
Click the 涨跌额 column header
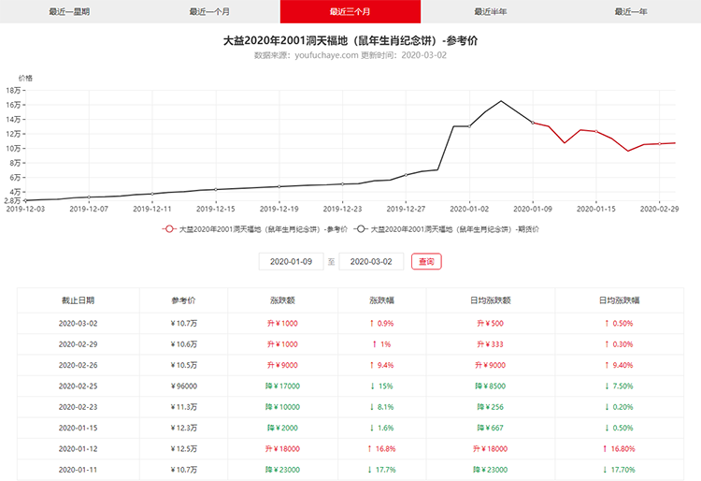282,300
